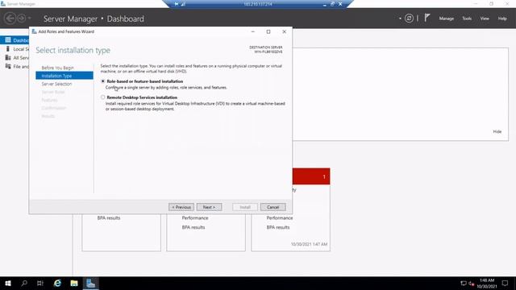Select Role-based or feature-based installation
Screen dimensions: 516x290
[x=103, y=81]
